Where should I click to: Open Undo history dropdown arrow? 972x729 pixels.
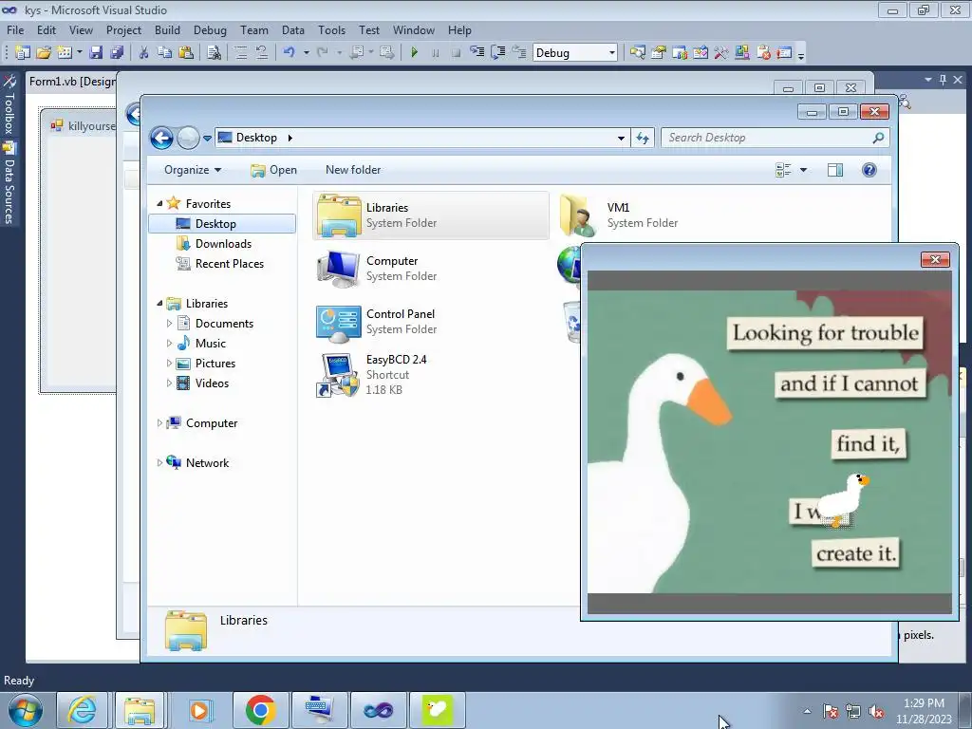[307, 53]
